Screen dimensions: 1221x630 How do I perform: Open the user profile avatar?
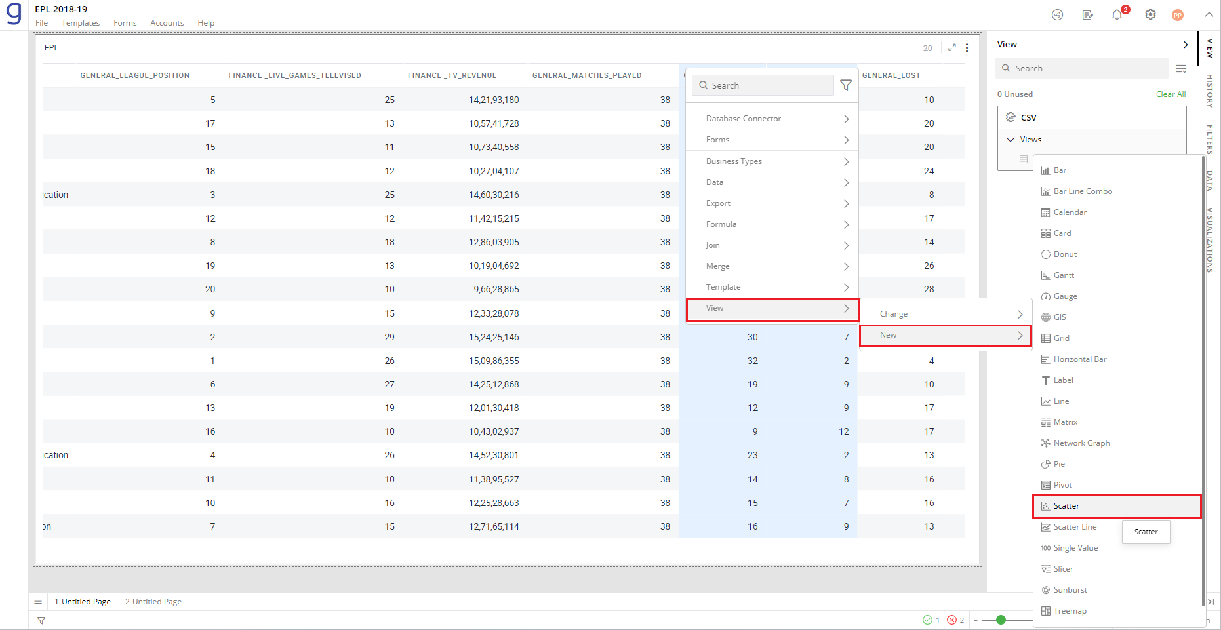click(1178, 15)
